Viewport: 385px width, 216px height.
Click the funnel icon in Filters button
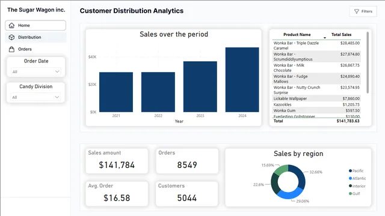click(x=357, y=11)
